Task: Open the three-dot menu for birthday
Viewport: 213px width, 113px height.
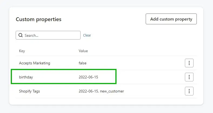Action: 189,77
